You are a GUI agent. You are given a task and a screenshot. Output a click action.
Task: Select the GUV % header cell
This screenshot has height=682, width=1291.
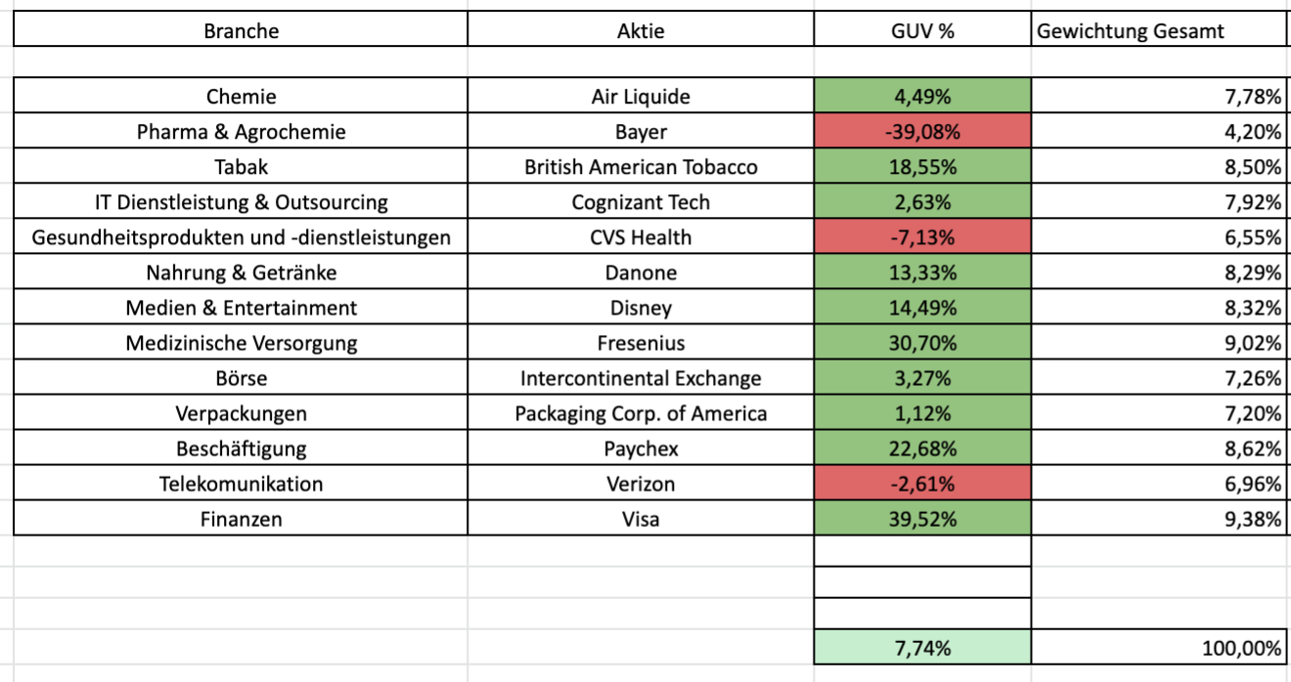coord(922,30)
